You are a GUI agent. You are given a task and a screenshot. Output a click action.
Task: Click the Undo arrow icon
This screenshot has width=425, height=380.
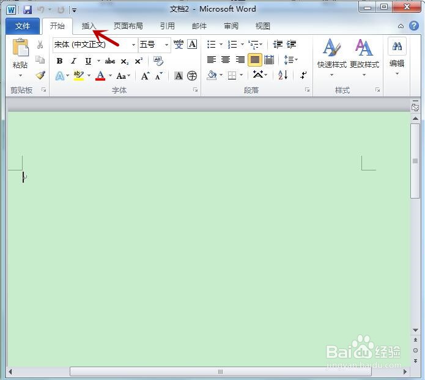[40, 10]
